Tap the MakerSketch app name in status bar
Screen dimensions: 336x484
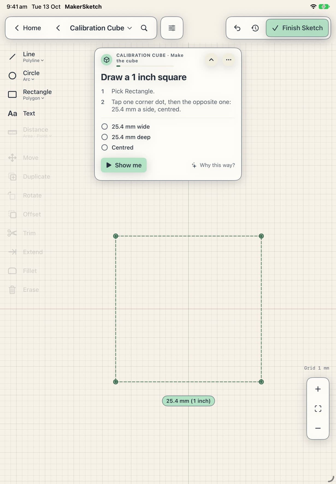coord(83,7)
